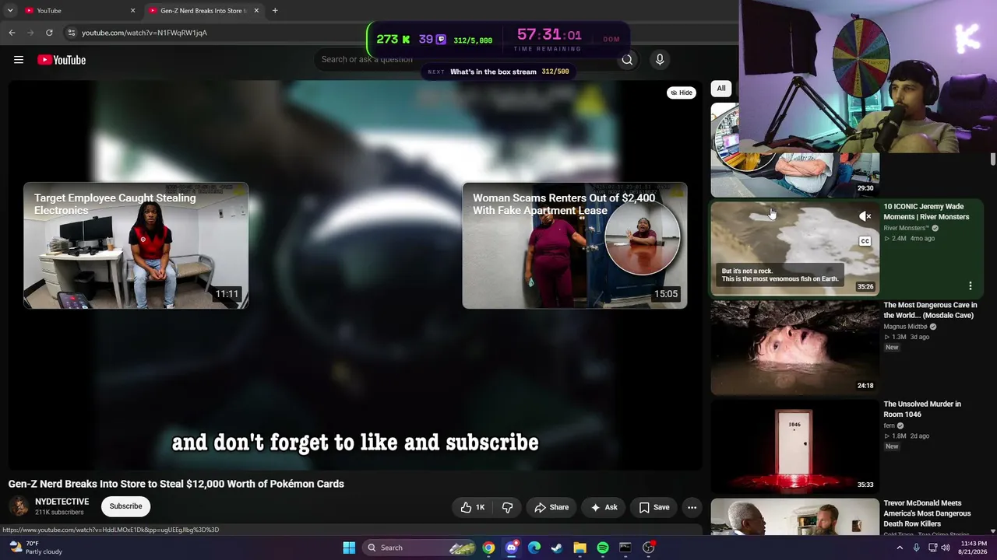
Task: Open The Unsolved Murder in Room 1046 title
Action: coord(923,409)
